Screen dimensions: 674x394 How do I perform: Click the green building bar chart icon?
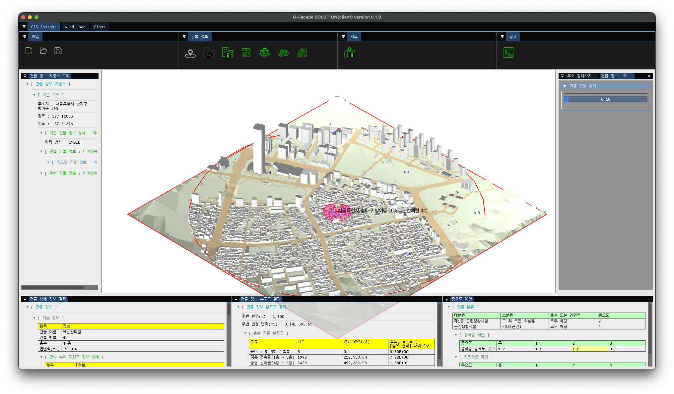302,53
